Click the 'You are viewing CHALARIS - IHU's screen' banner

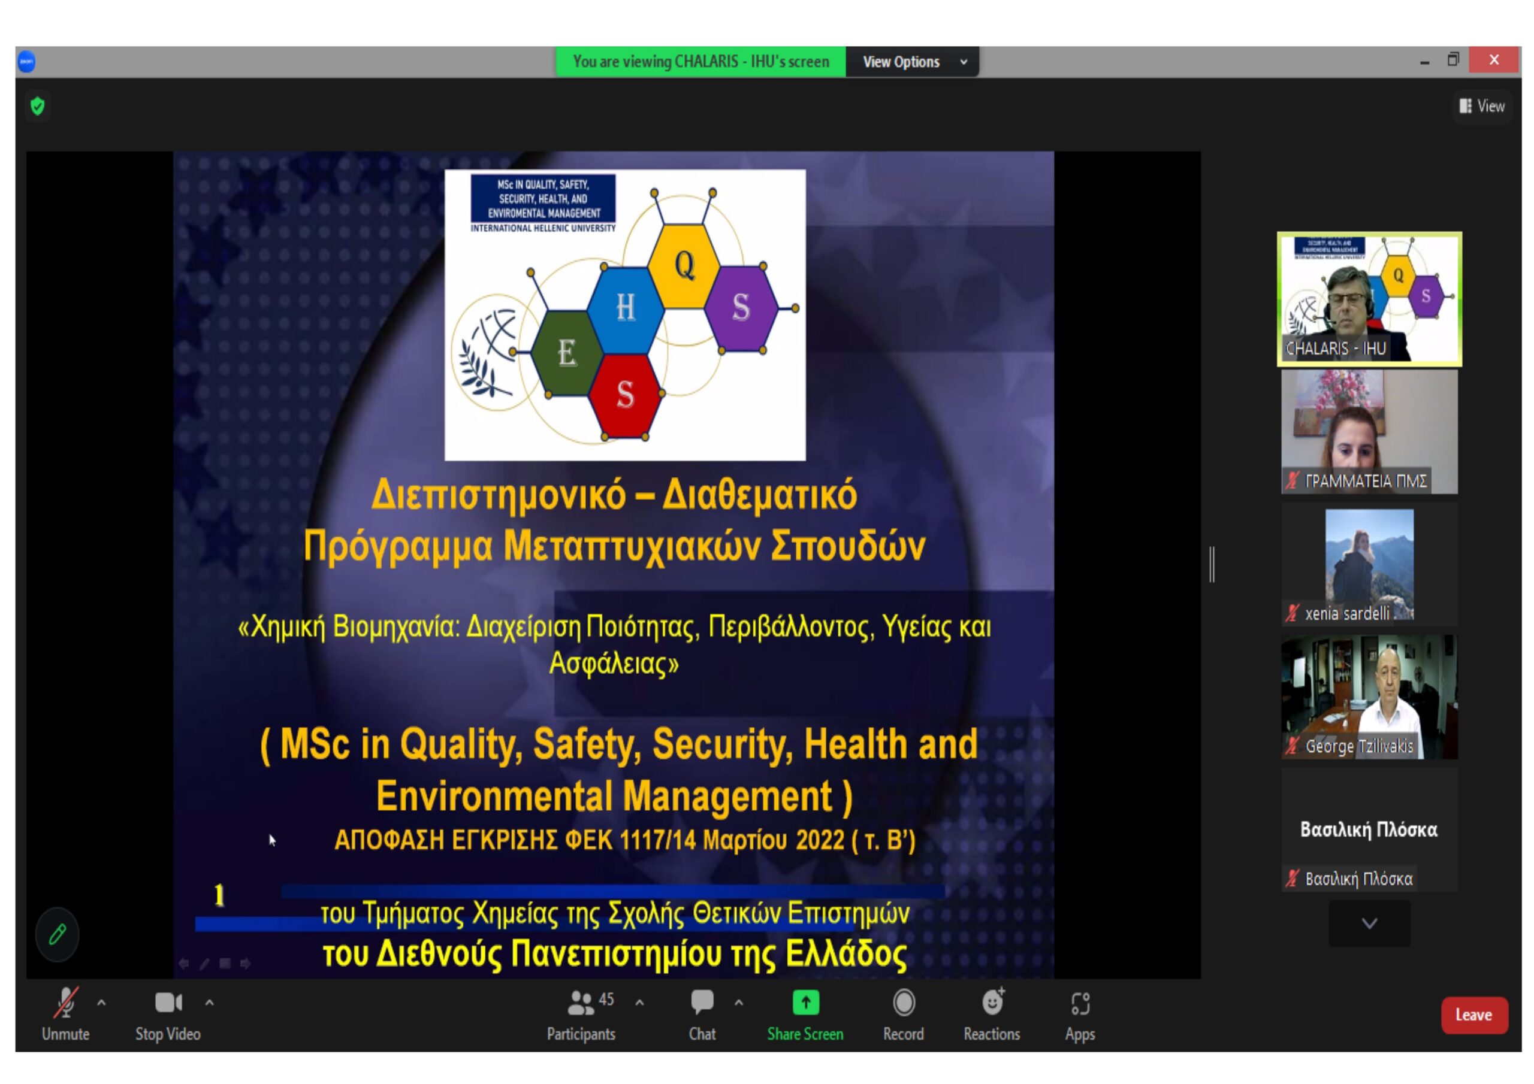pos(701,62)
